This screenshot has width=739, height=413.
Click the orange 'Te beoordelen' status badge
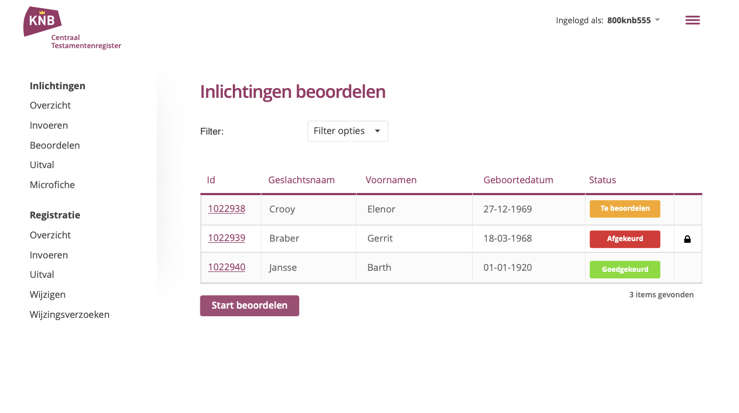click(624, 209)
